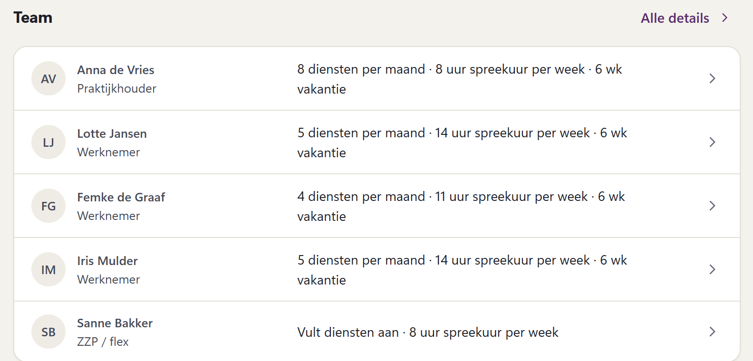Open Lotte Jansen row chevron
This screenshot has height=361, width=753.
tap(712, 142)
